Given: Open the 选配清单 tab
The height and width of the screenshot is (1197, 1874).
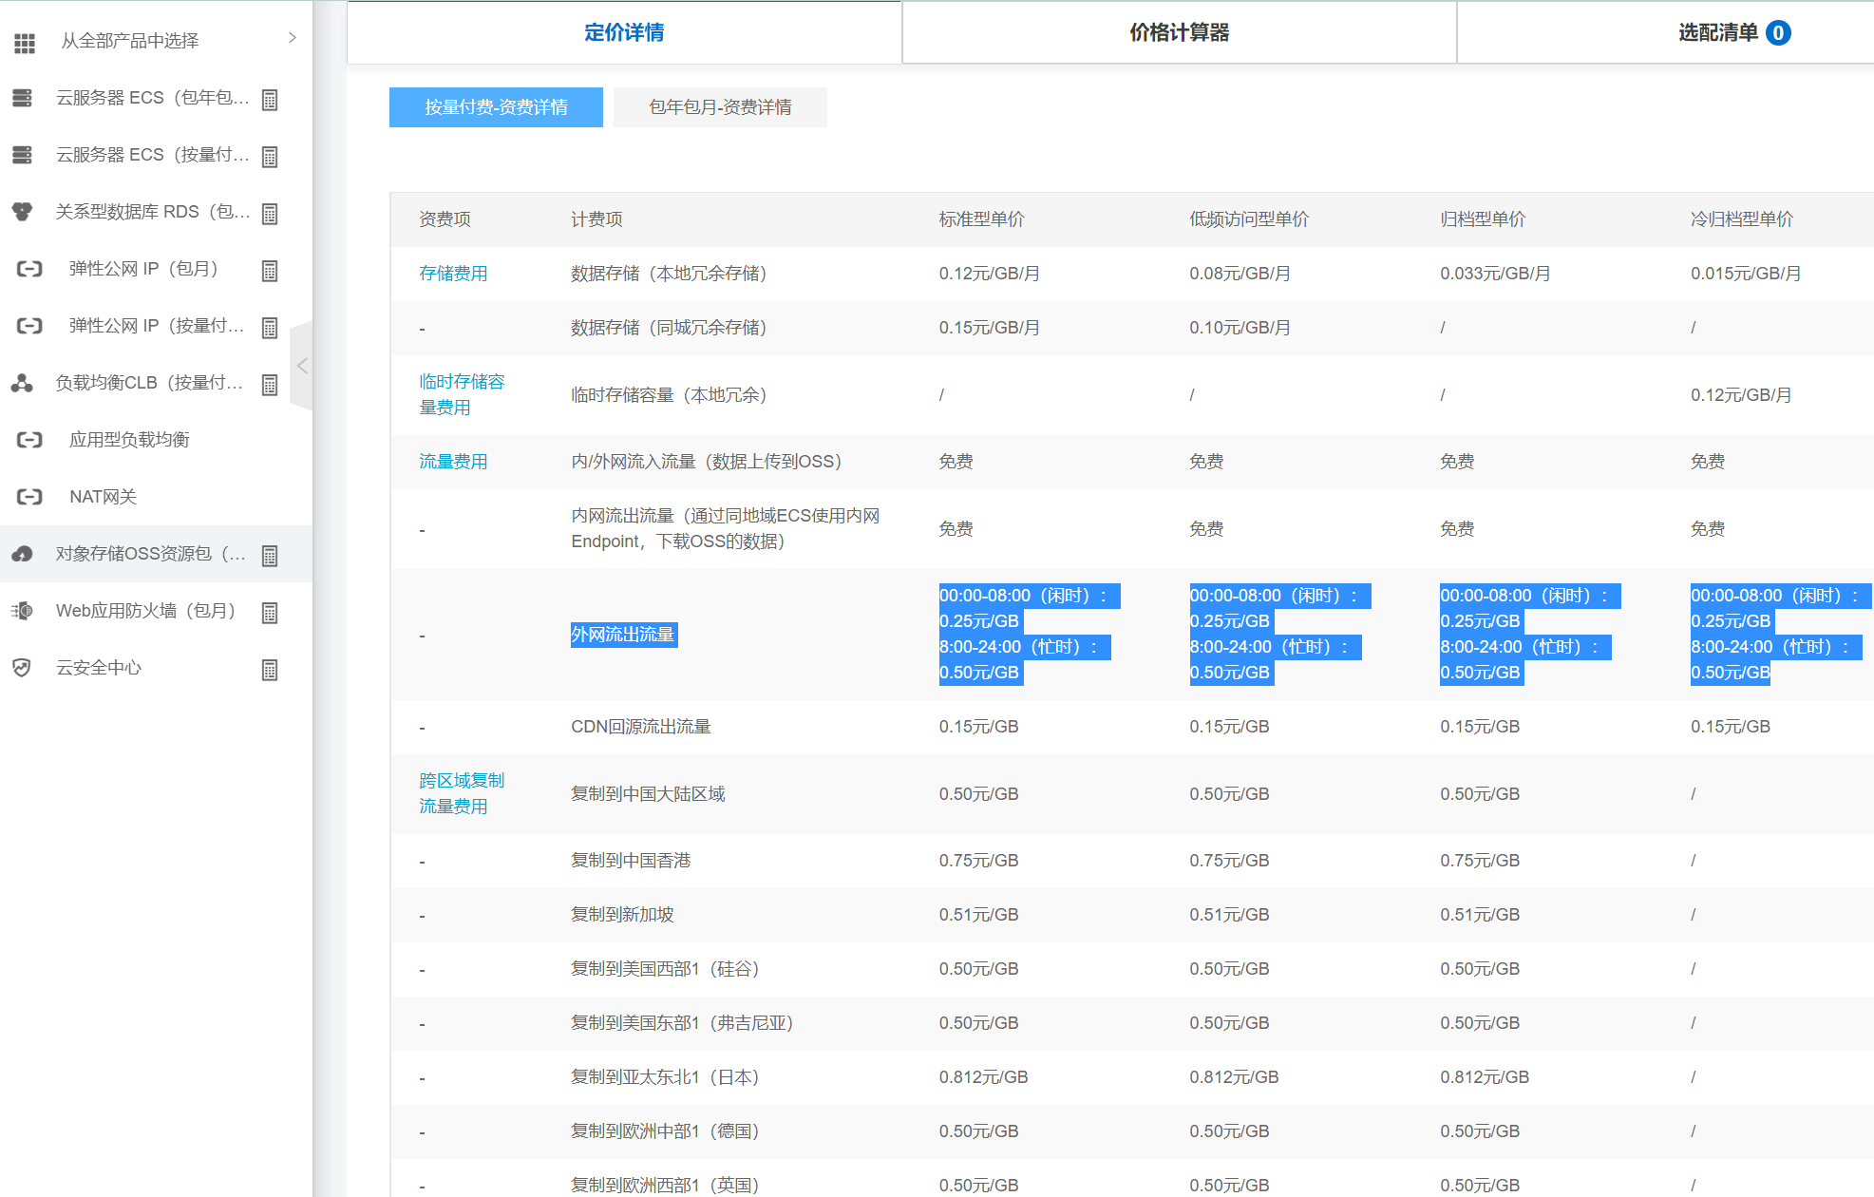Looking at the screenshot, I should pyautogui.click(x=1719, y=33).
